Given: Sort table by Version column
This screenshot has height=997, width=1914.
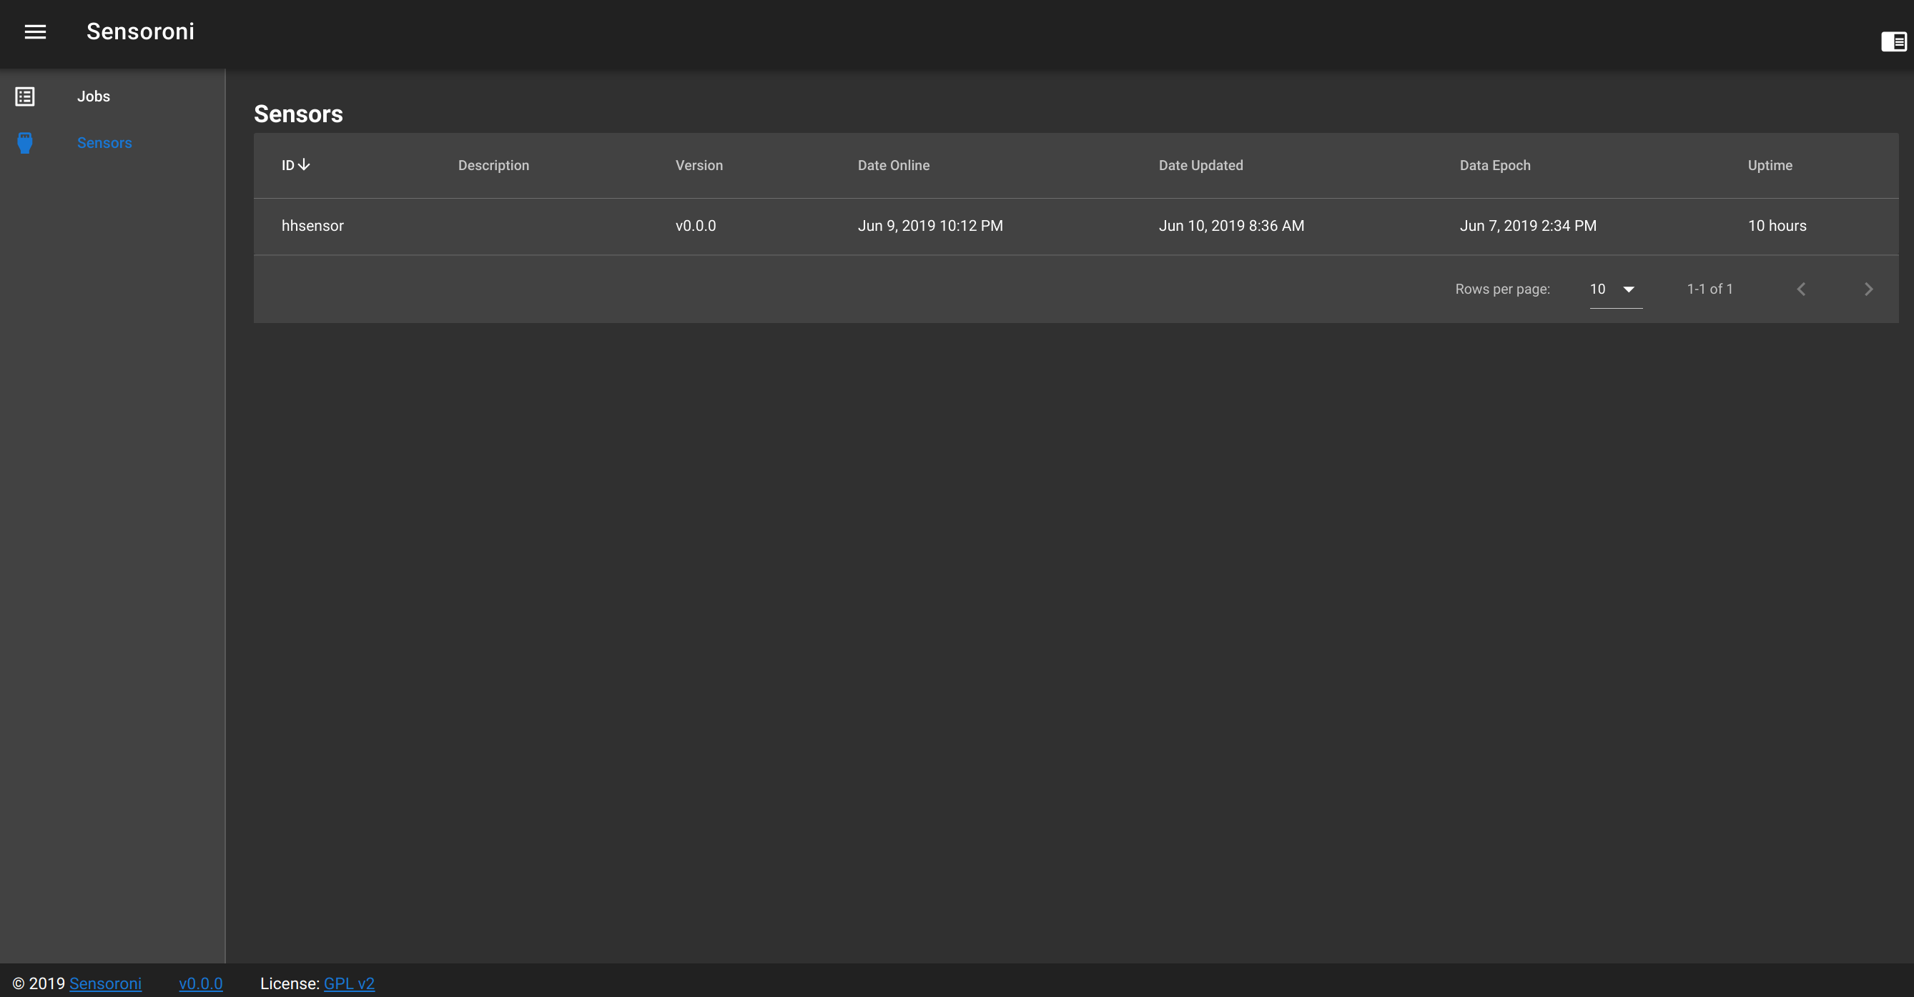Looking at the screenshot, I should pyautogui.click(x=699, y=166).
